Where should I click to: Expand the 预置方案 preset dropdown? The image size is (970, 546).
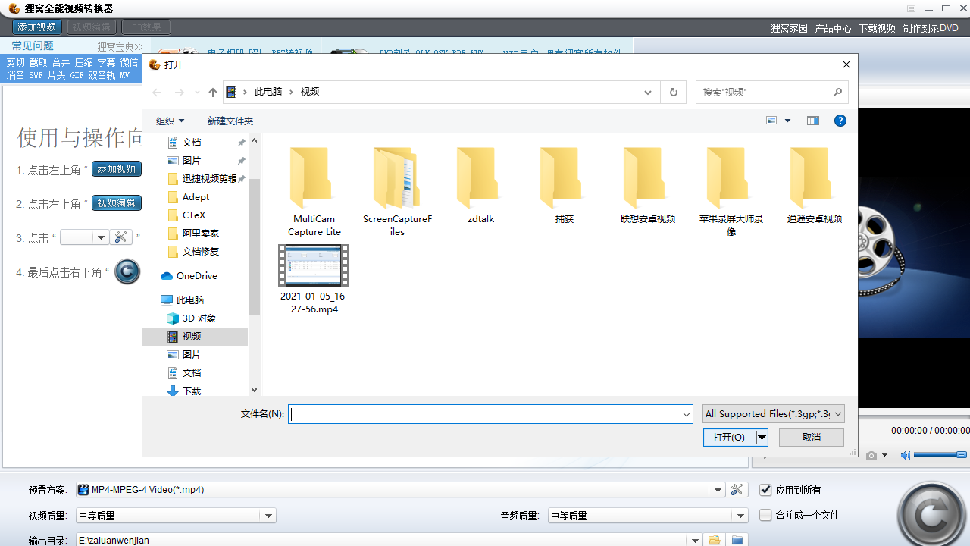pos(717,489)
